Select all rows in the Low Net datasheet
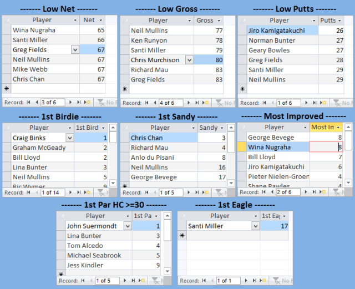Screen dimensions: 355x289 point(7,20)
